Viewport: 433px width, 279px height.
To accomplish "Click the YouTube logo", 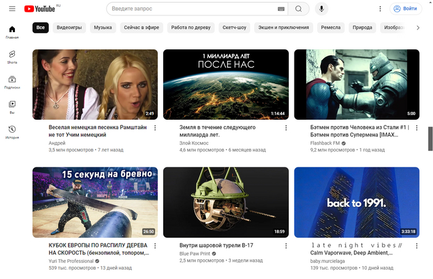I will coord(40,9).
